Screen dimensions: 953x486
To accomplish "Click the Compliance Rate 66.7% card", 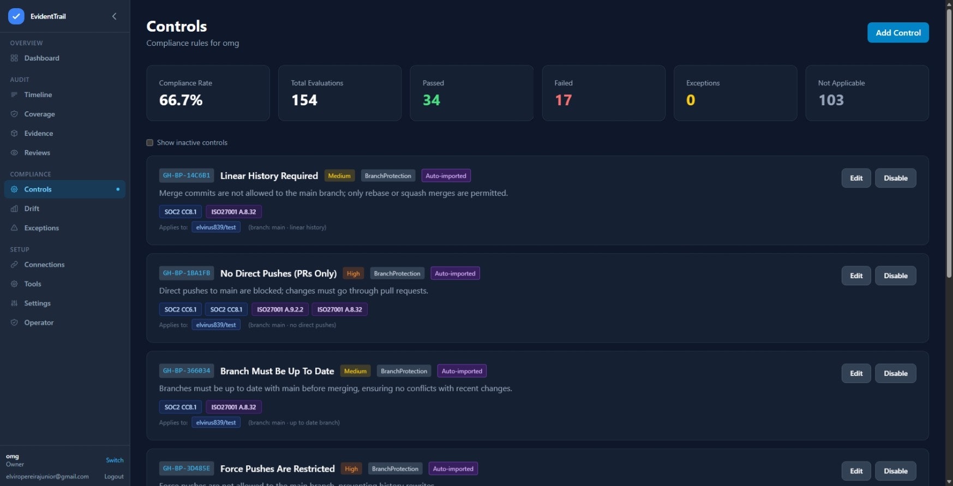I will tap(208, 93).
